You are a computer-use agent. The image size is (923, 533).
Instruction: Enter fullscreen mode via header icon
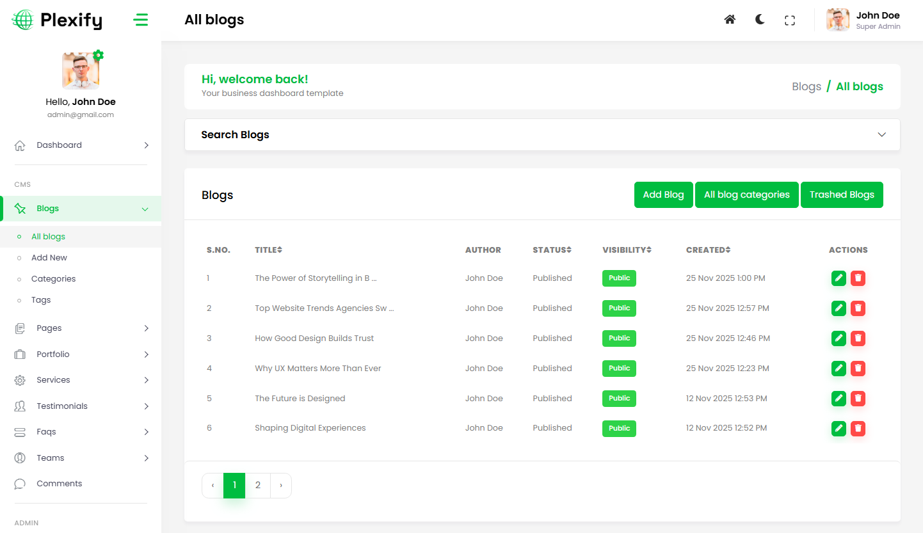point(790,20)
